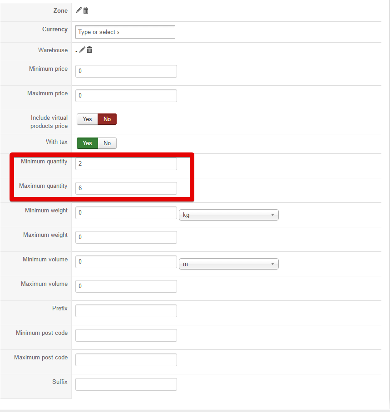The height and width of the screenshot is (412, 390).
Task: Click the Minimum post code field
Action: click(126, 335)
